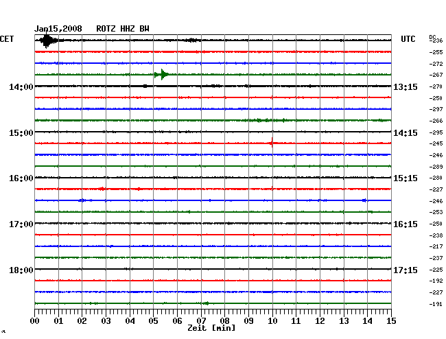The image size is (446, 339).
Task: Select the 00 minute axis tick label
Action: click(35, 321)
